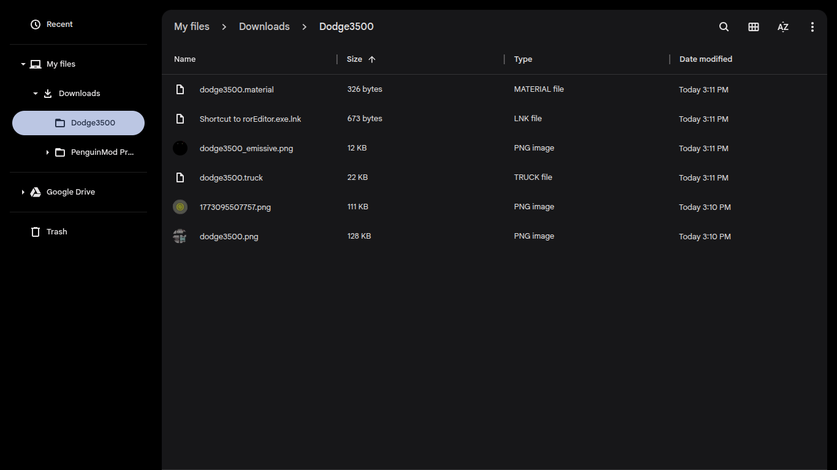Expand the PenguinMod folder in sidebar

point(47,152)
